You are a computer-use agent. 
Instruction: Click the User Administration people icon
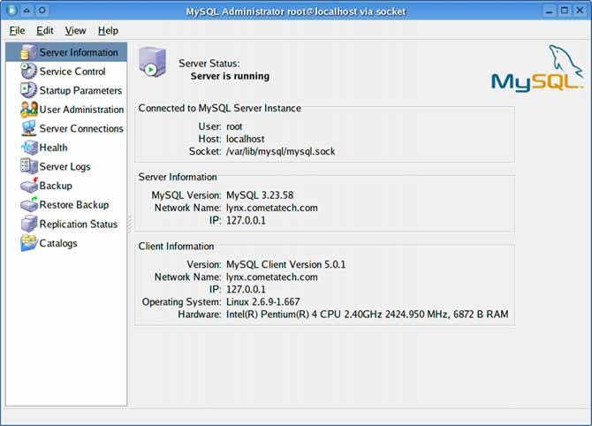28,110
